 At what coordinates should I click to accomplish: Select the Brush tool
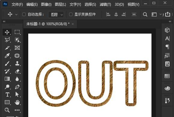(x=7, y=64)
